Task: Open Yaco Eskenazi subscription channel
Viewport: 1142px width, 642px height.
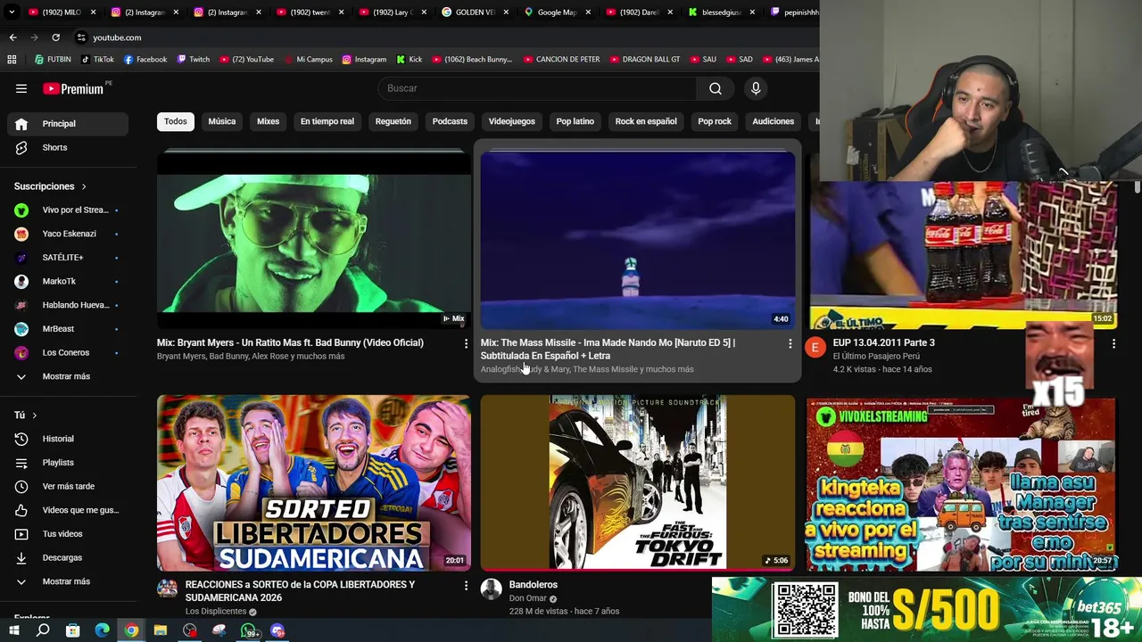Action: click(x=68, y=234)
